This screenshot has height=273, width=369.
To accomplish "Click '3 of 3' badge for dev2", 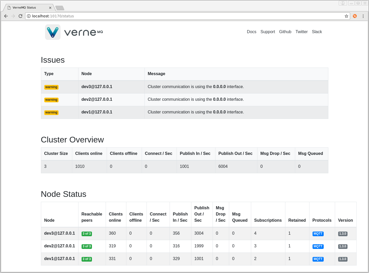I will point(87,246).
